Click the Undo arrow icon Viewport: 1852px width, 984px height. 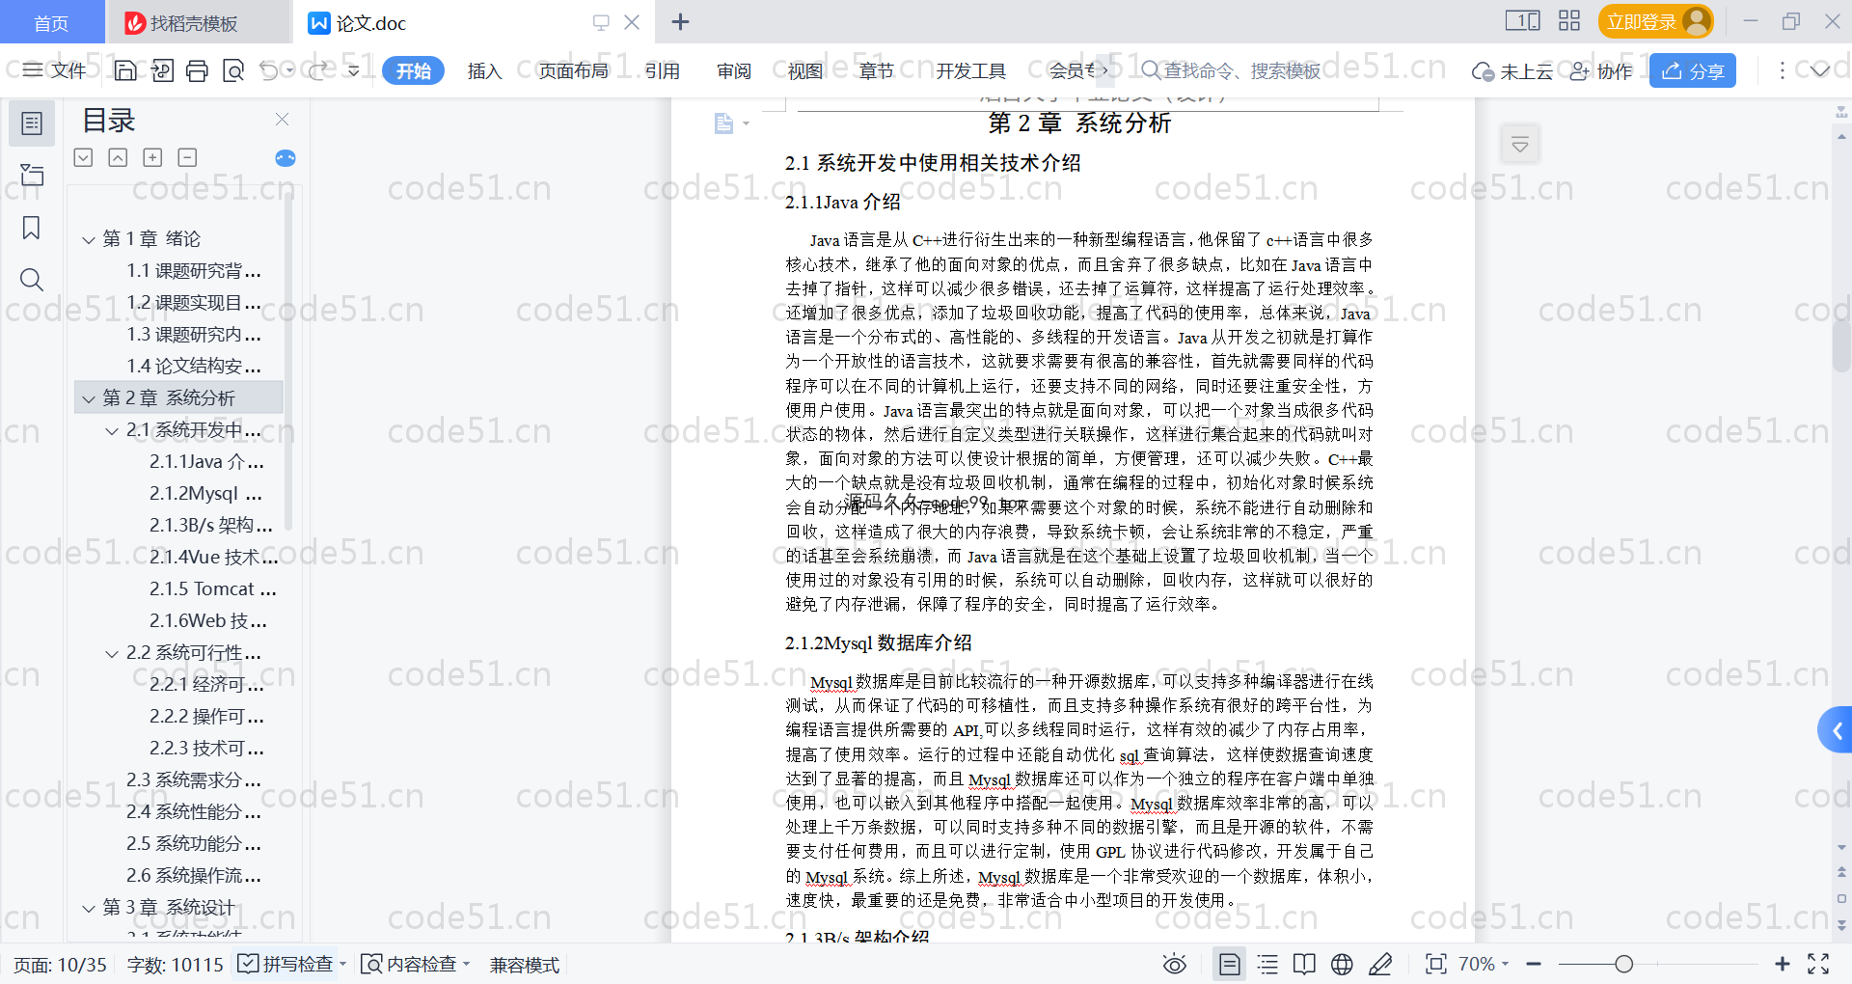269,70
